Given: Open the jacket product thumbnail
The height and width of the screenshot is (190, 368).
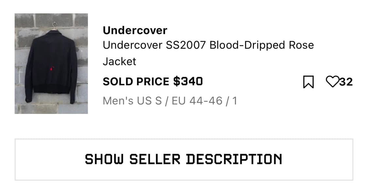Looking at the screenshot, I should (x=51, y=64).
